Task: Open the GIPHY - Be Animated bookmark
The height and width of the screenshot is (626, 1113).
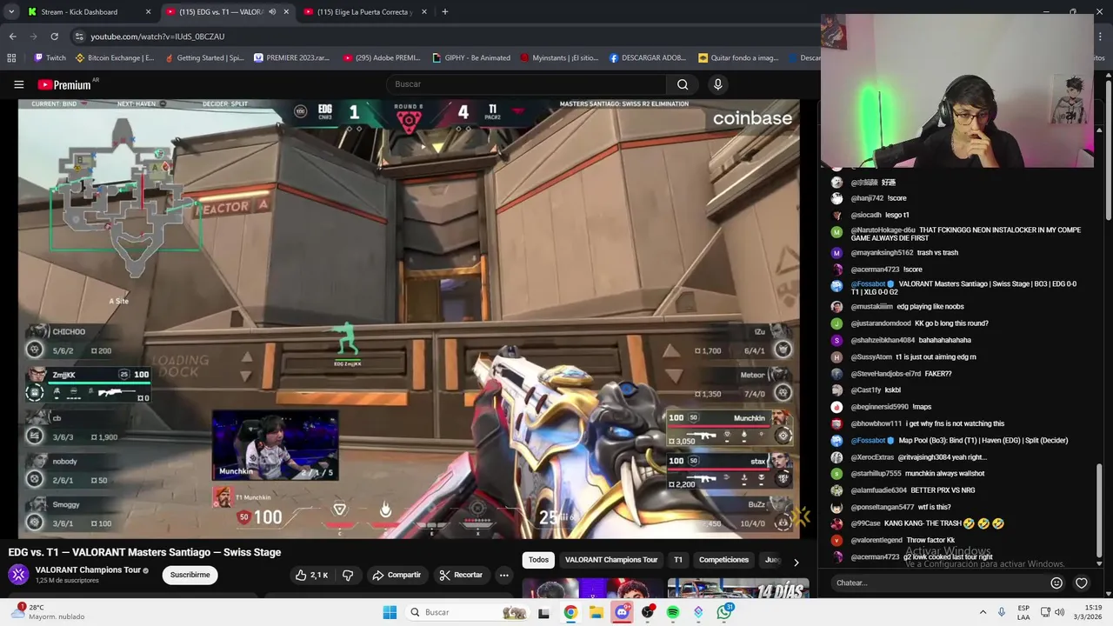Action: pos(470,58)
